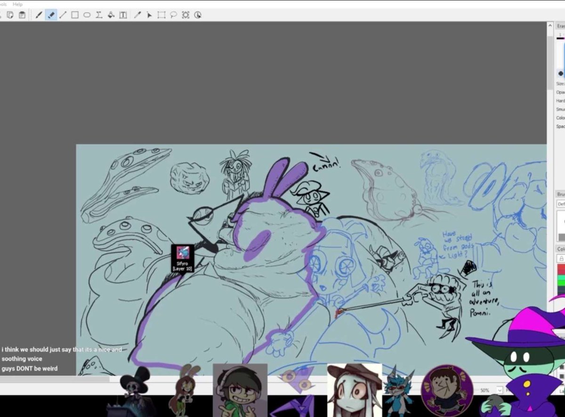Click the Paste clipboard icon
This screenshot has height=417, width=565.
pyautogui.click(x=22, y=15)
